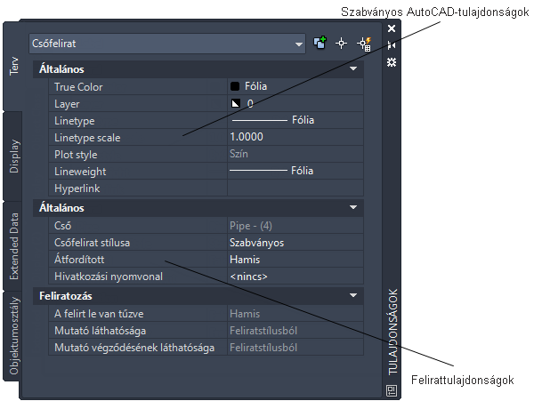
Task: Close the Tulajdonságok palette
Action: coord(392,28)
